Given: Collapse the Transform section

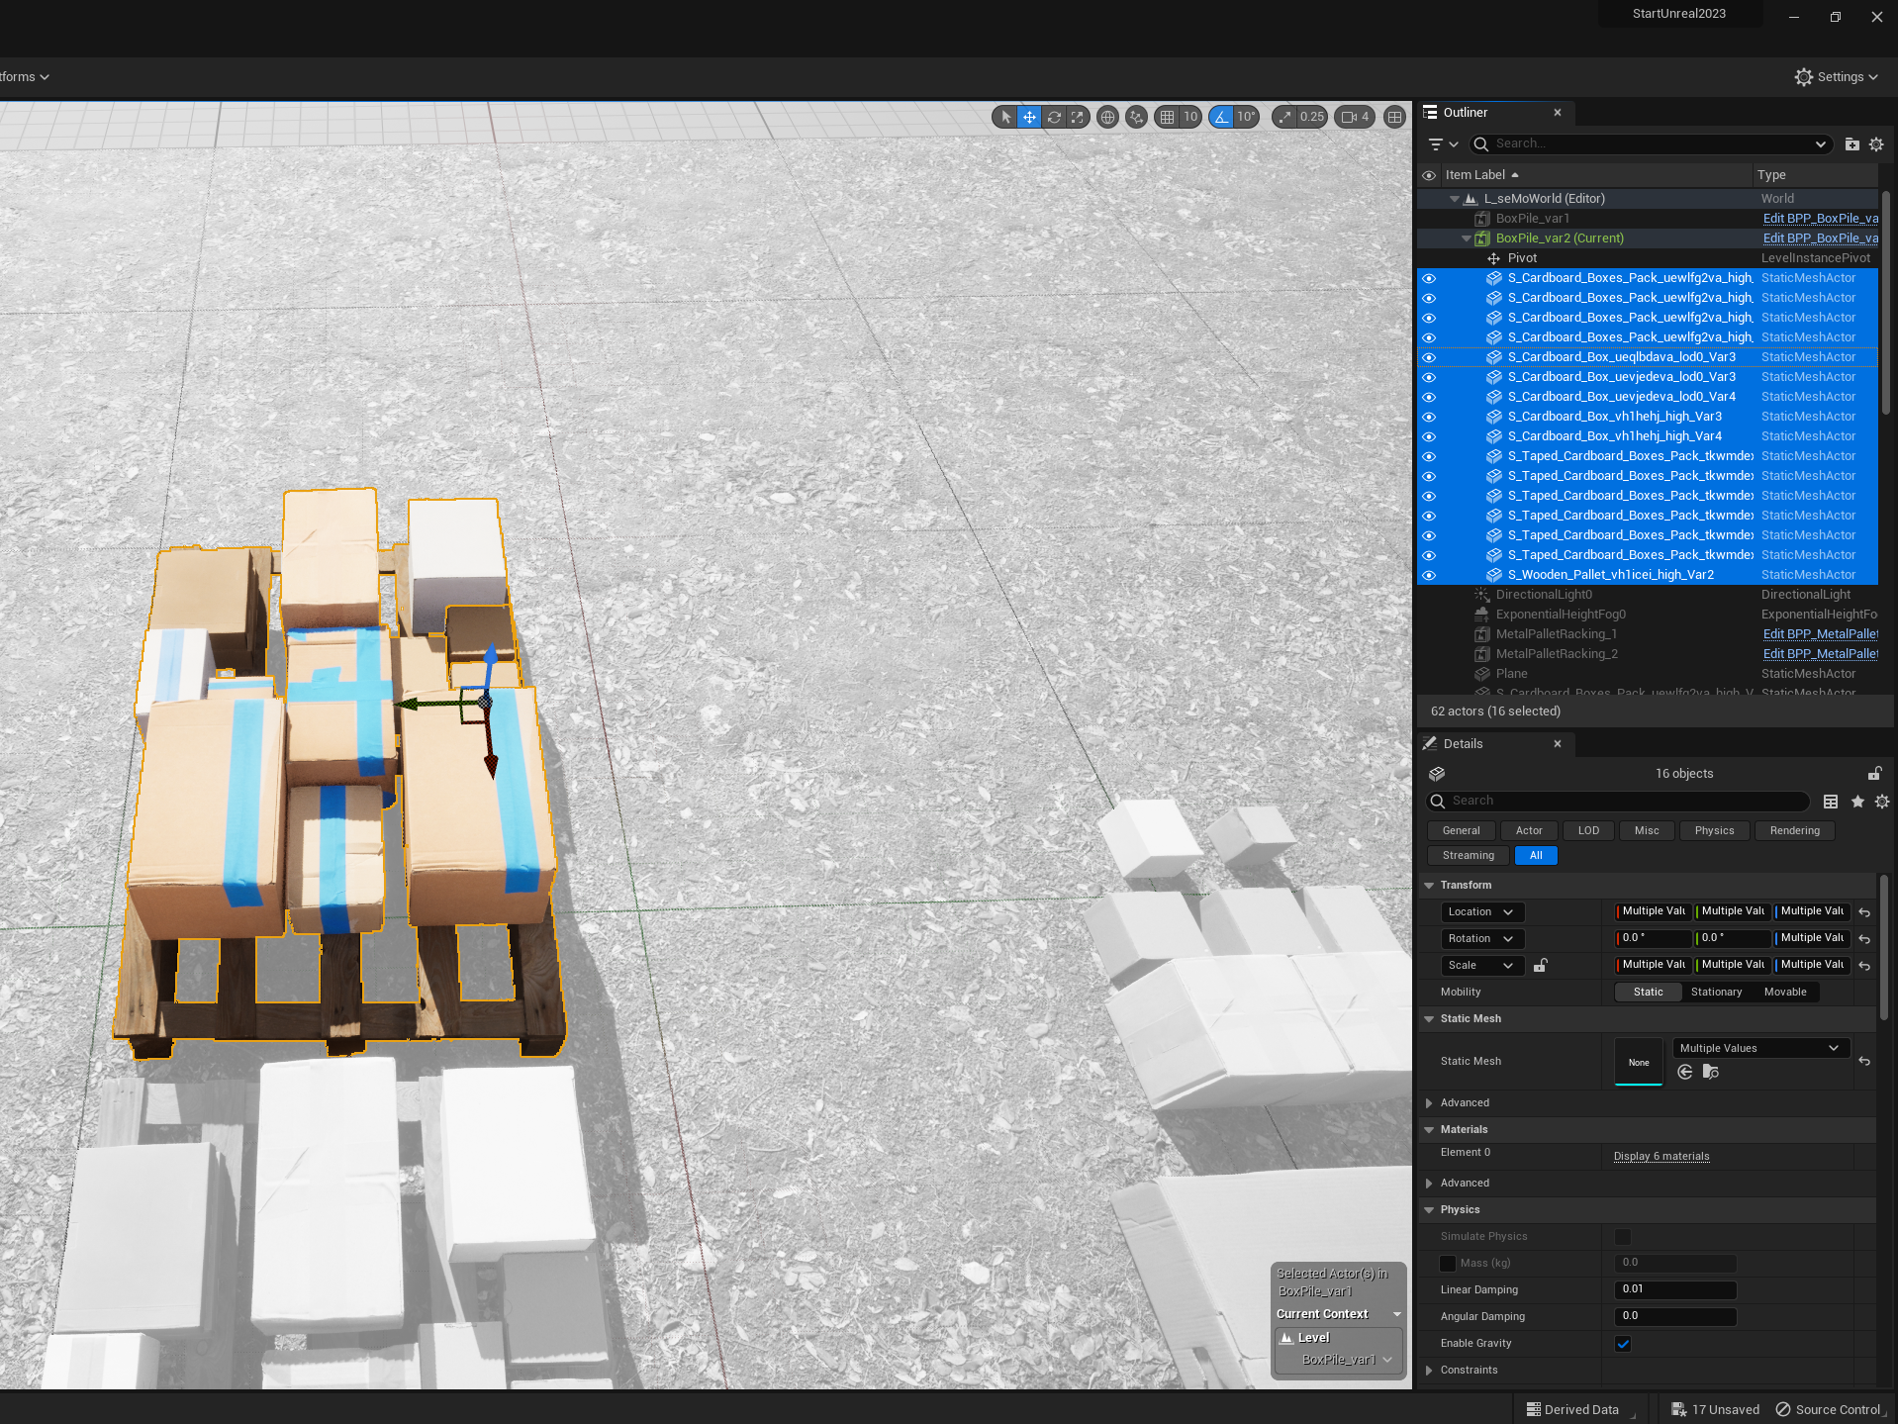Looking at the screenshot, I should [1429, 886].
